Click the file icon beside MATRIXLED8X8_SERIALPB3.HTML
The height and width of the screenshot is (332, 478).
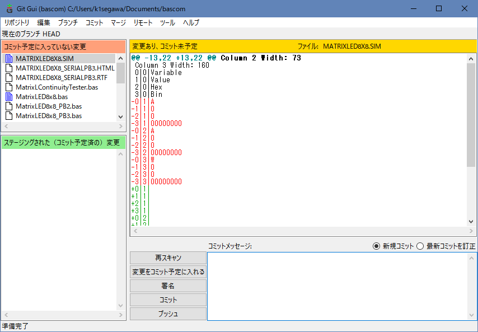coord(9,68)
